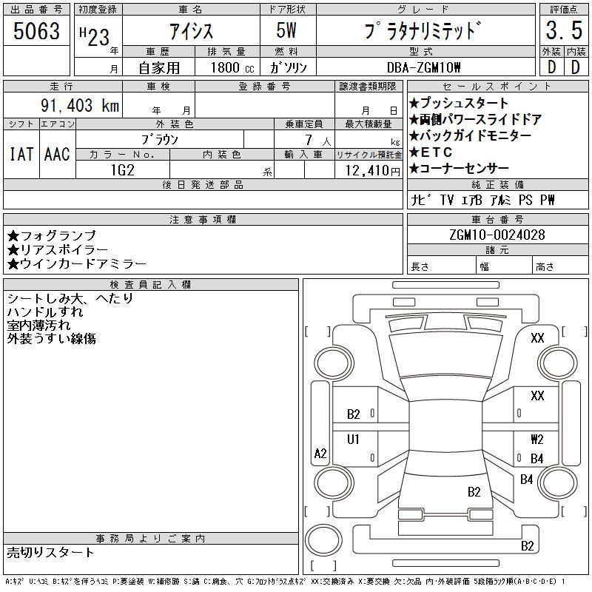Viewport: 592px width, 592px height.
Task: Click the ★ETC sales point
Action: click(x=431, y=152)
